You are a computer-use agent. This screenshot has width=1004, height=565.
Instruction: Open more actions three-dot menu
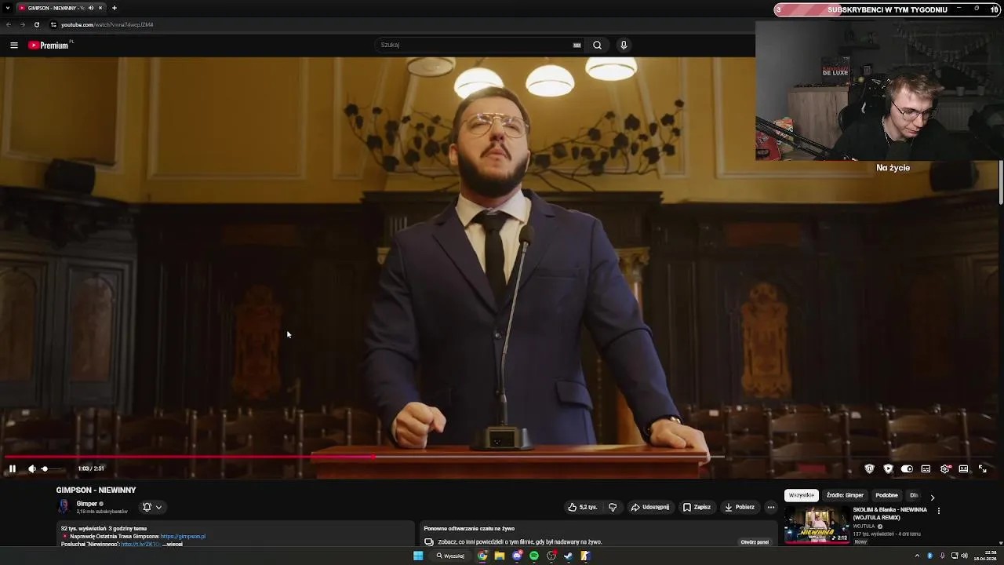coord(770,507)
